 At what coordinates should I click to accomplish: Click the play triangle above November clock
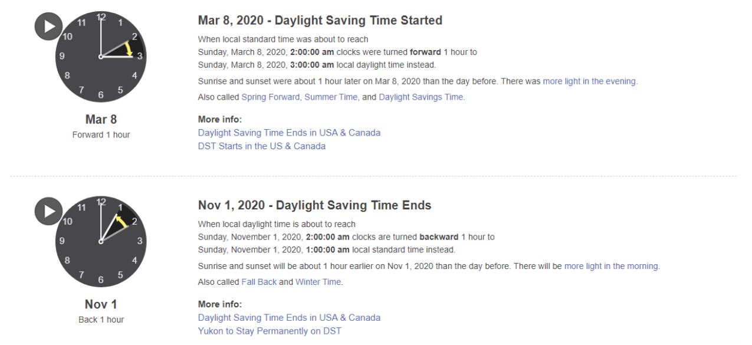point(48,209)
